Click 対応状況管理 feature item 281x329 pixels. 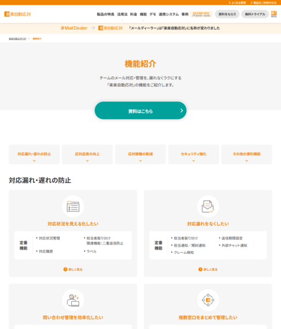(49, 238)
